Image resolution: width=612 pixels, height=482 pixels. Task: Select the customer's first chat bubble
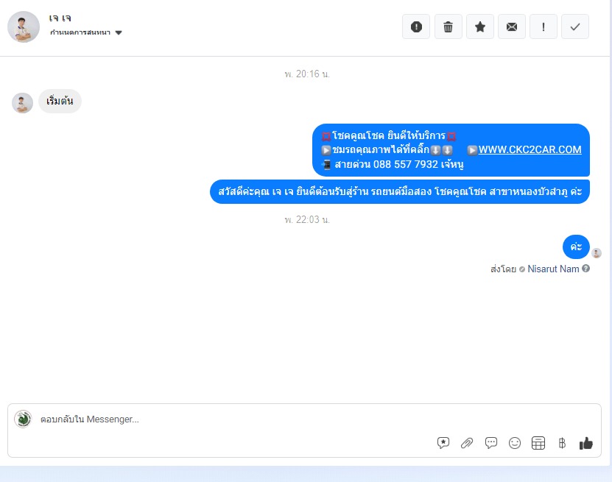tap(60, 102)
